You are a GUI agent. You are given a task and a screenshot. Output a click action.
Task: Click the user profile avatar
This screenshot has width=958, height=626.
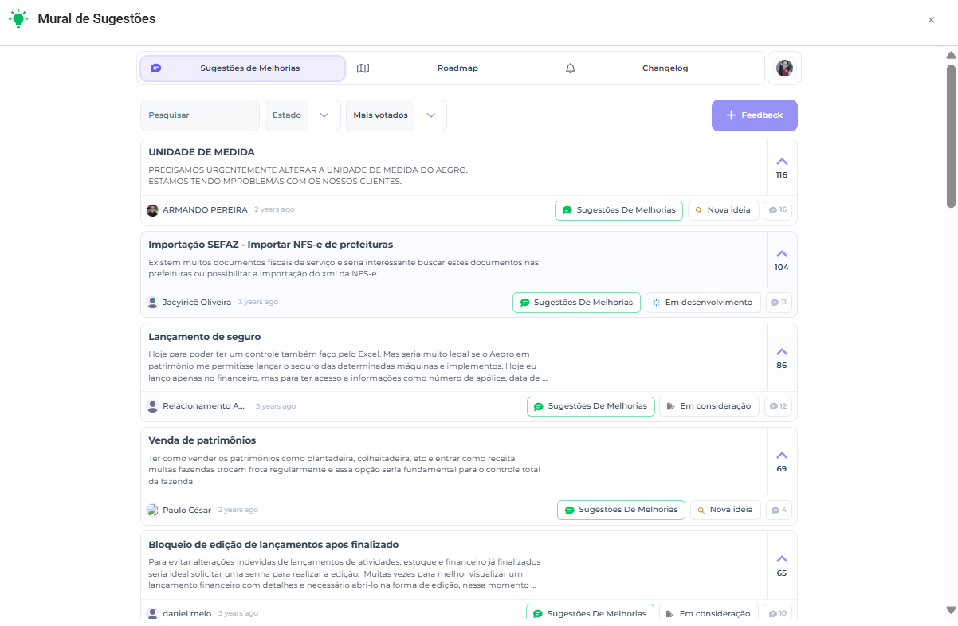click(x=784, y=68)
